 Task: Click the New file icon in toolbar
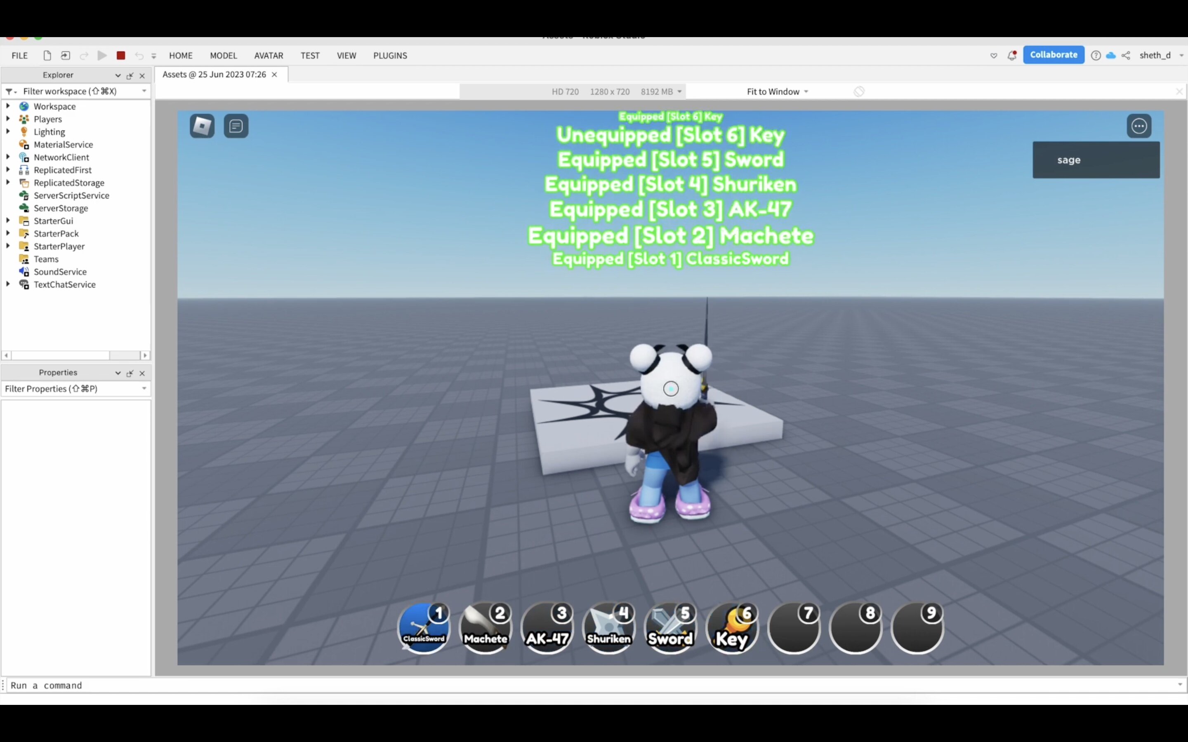(x=47, y=56)
